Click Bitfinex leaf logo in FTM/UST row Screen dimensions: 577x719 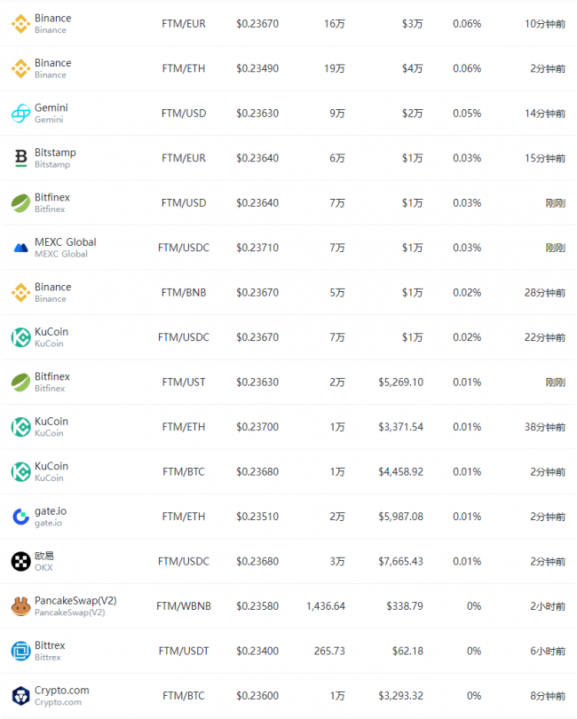(20, 383)
